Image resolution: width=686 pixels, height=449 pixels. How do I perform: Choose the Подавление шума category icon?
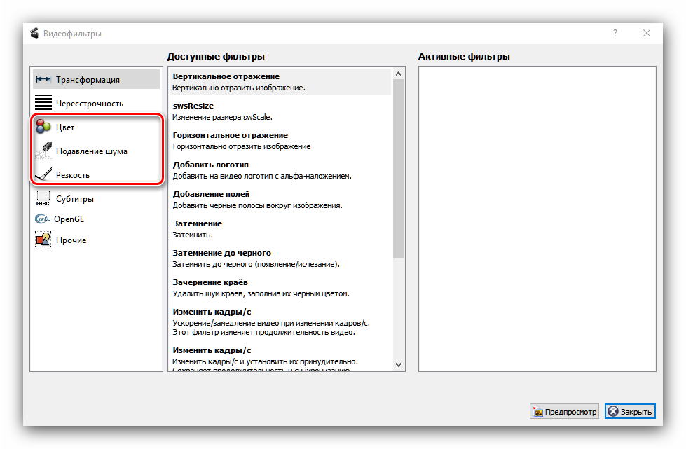point(43,151)
